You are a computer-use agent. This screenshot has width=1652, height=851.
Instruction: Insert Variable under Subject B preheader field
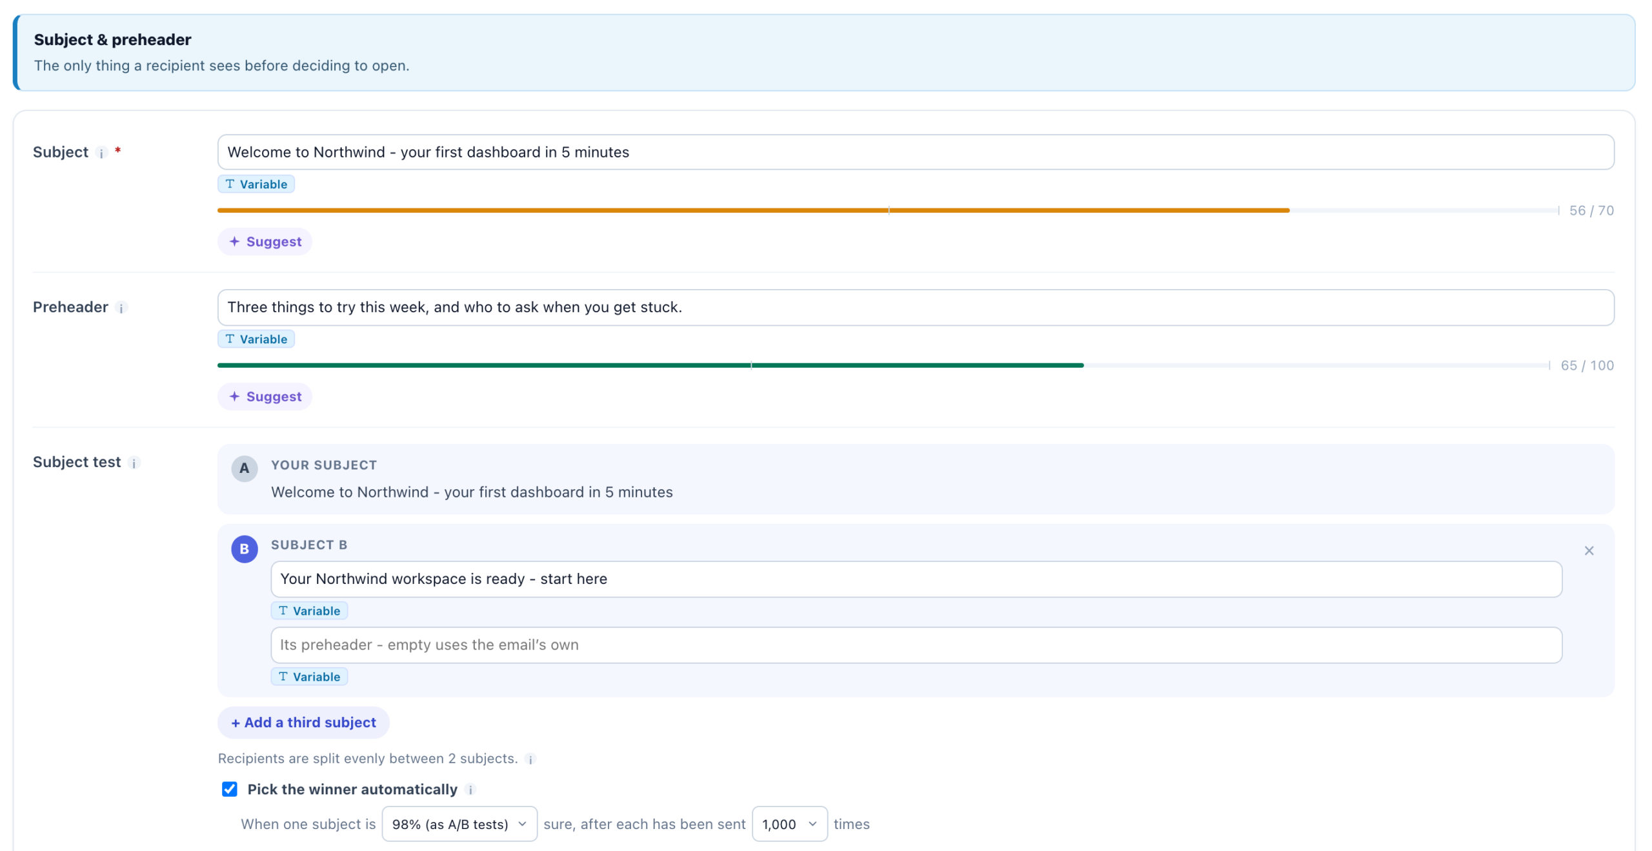[309, 676]
